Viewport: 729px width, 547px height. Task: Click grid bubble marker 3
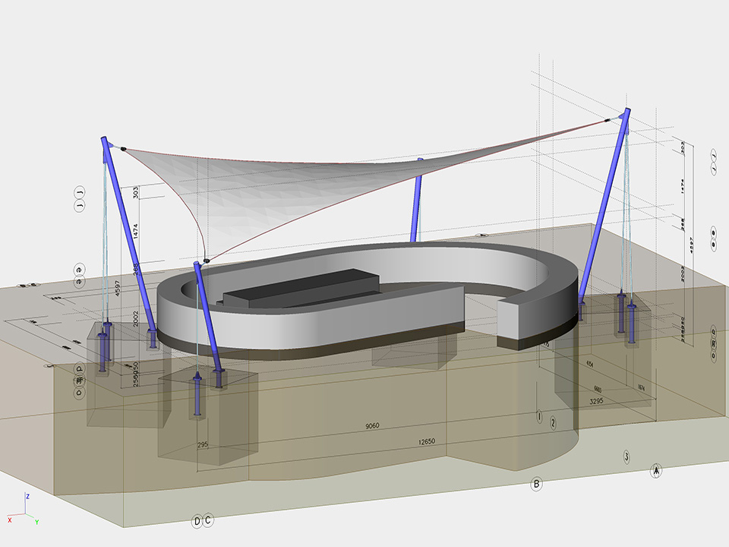[x=626, y=457]
